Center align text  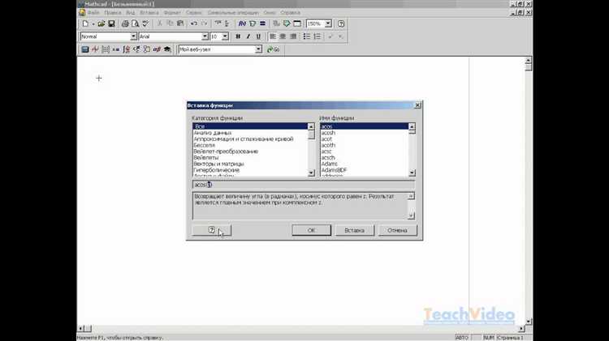(283, 36)
